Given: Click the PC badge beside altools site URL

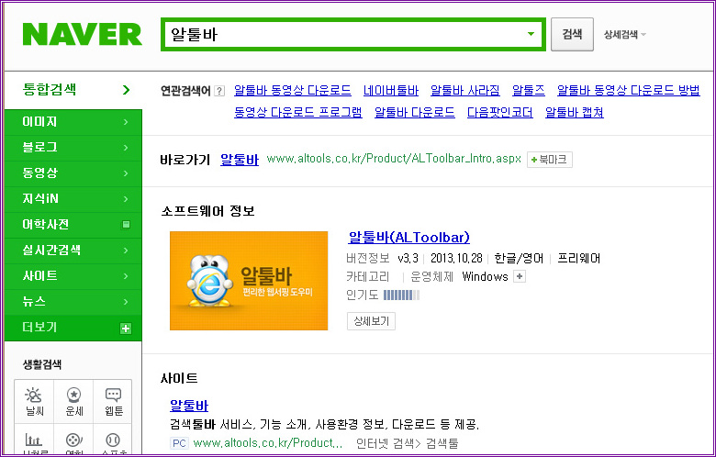Looking at the screenshot, I should 179,443.
